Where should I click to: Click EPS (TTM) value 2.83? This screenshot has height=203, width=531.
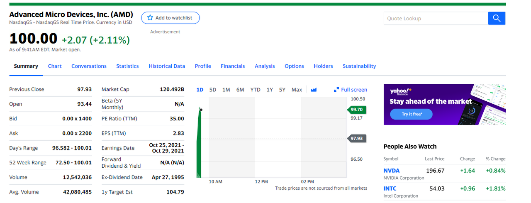[178, 133]
